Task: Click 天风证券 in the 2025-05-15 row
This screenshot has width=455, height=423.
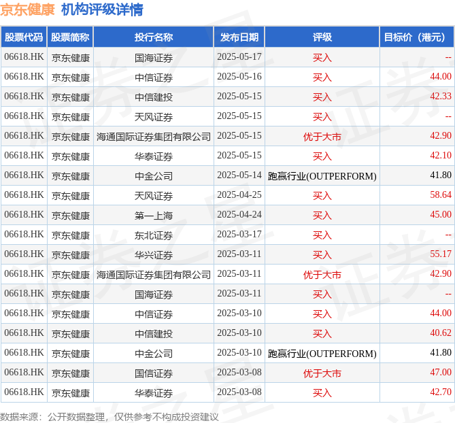Action: click(x=154, y=117)
